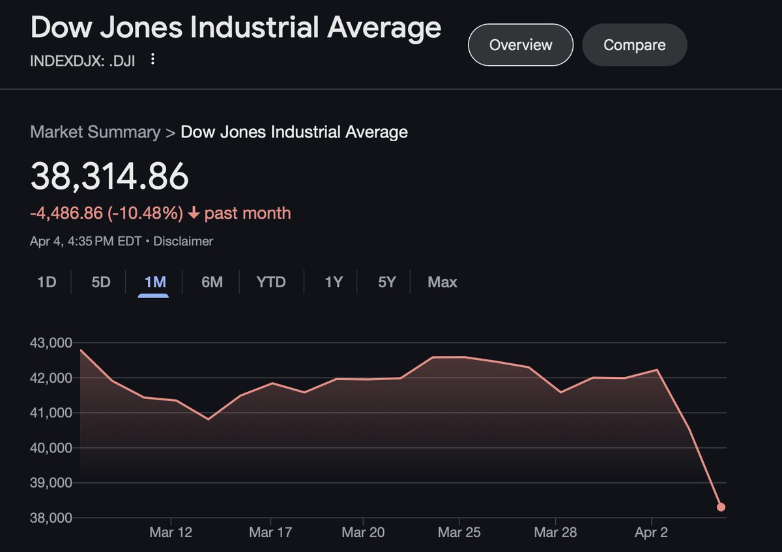Click the Mar 12 date label
Viewport: 782px width, 552px height.
[171, 532]
